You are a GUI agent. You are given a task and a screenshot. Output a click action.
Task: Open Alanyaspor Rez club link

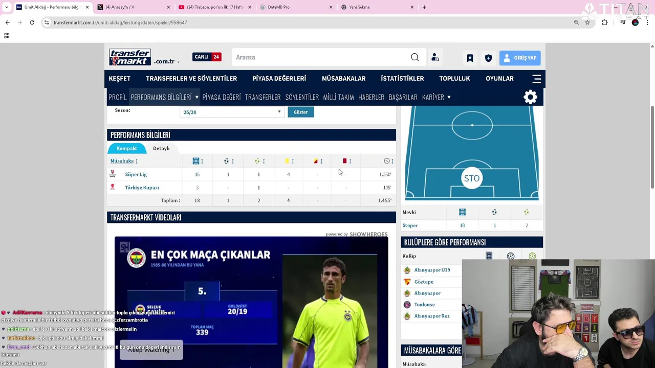[x=432, y=316]
